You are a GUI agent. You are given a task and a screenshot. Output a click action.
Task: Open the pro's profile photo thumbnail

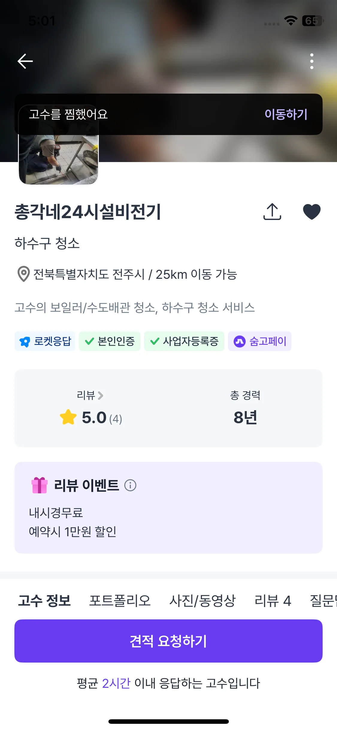point(59,159)
